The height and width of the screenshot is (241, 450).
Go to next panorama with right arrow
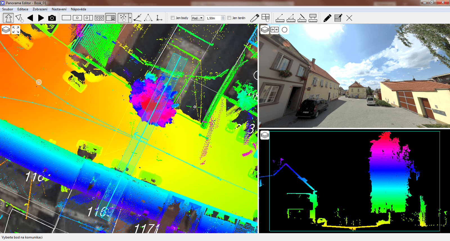click(41, 18)
